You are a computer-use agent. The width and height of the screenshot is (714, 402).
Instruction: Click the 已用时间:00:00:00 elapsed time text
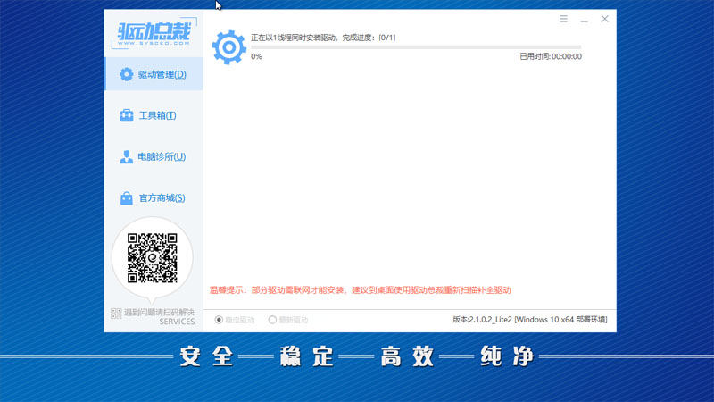click(551, 56)
